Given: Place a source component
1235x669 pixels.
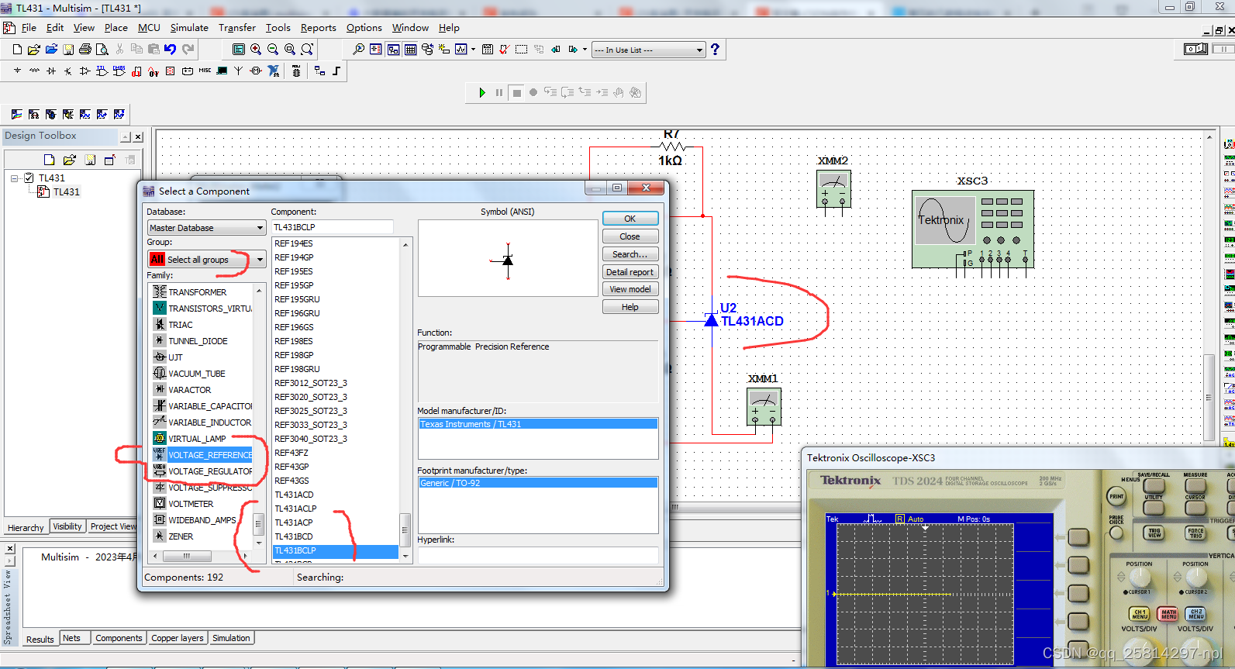Looking at the screenshot, I should click(x=17, y=71).
